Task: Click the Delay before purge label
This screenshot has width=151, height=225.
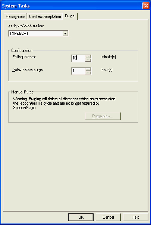Action: (28, 70)
